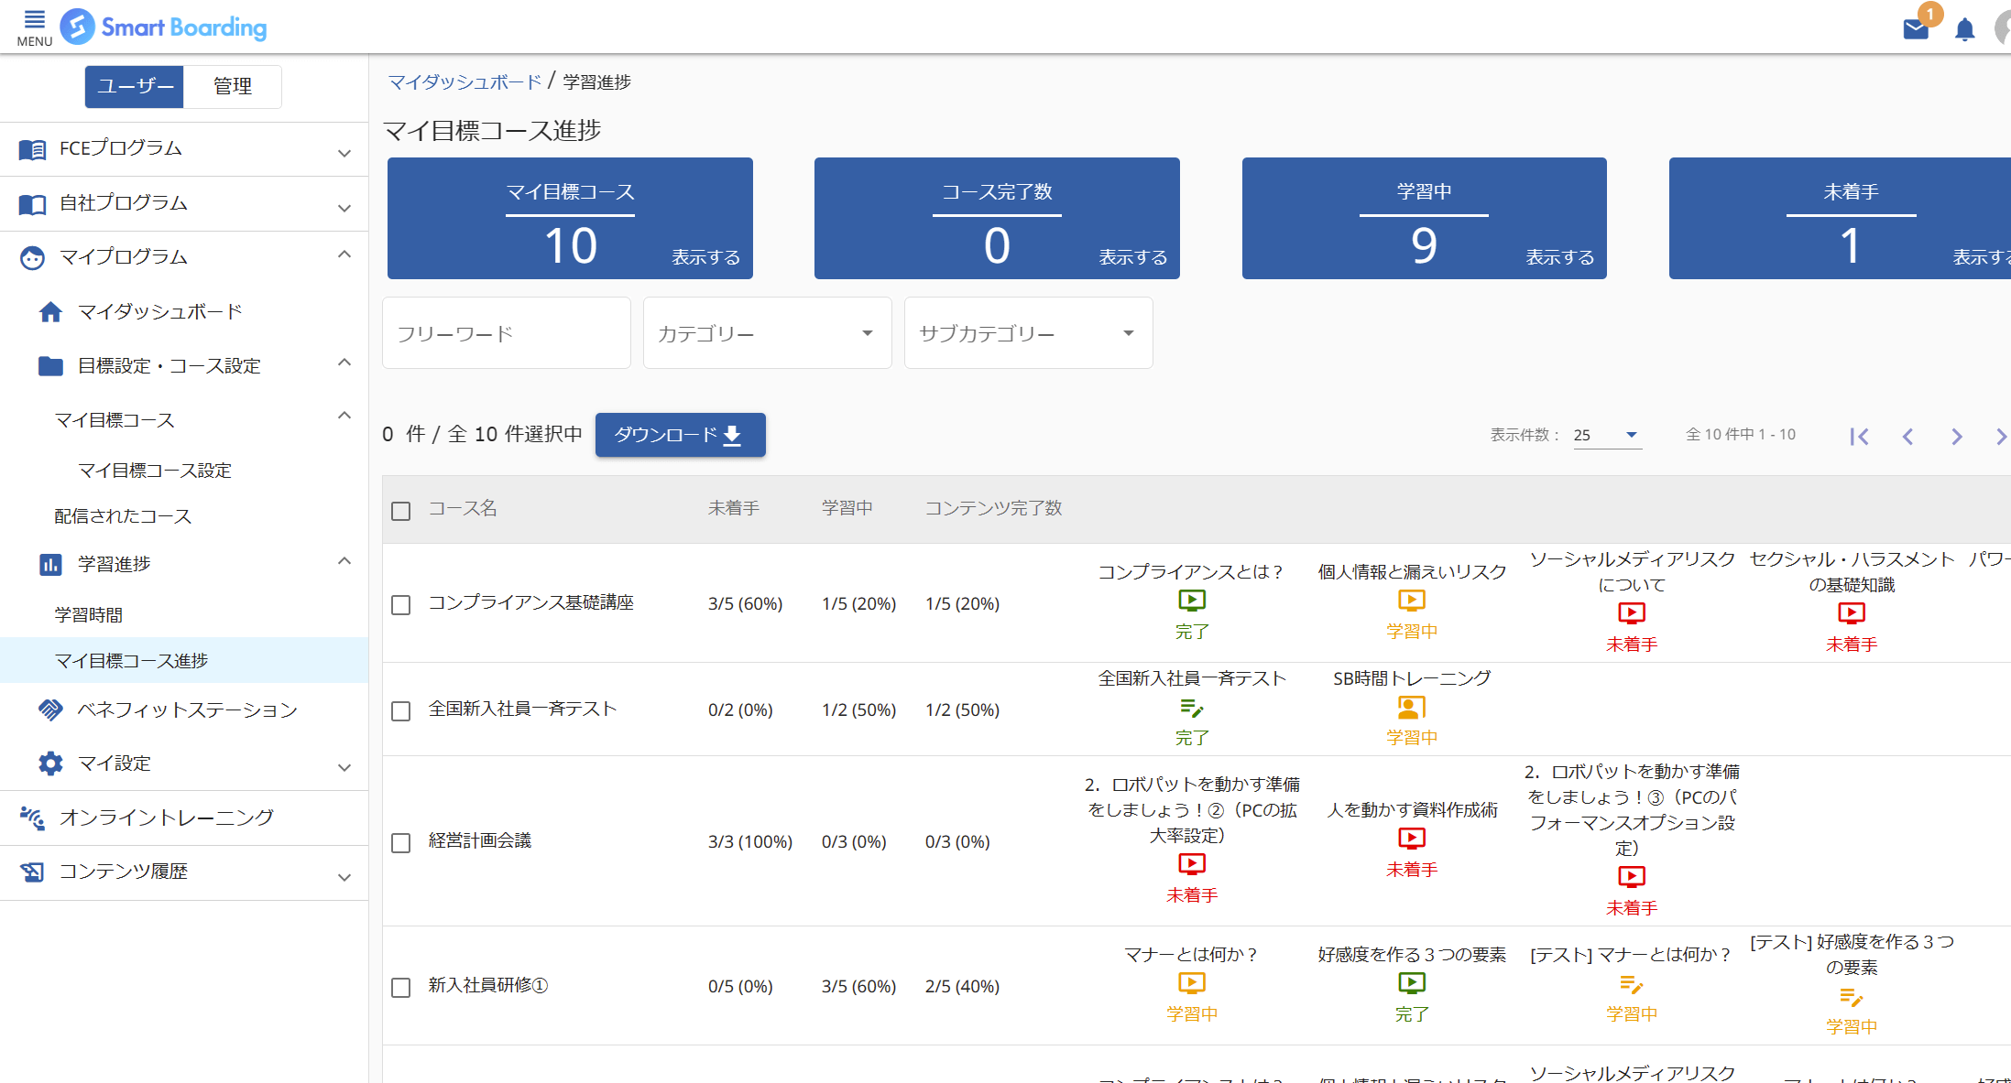
Task: Click the test icon under 全国新入社員一斉テスト content
Action: (x=1191, y=708)
